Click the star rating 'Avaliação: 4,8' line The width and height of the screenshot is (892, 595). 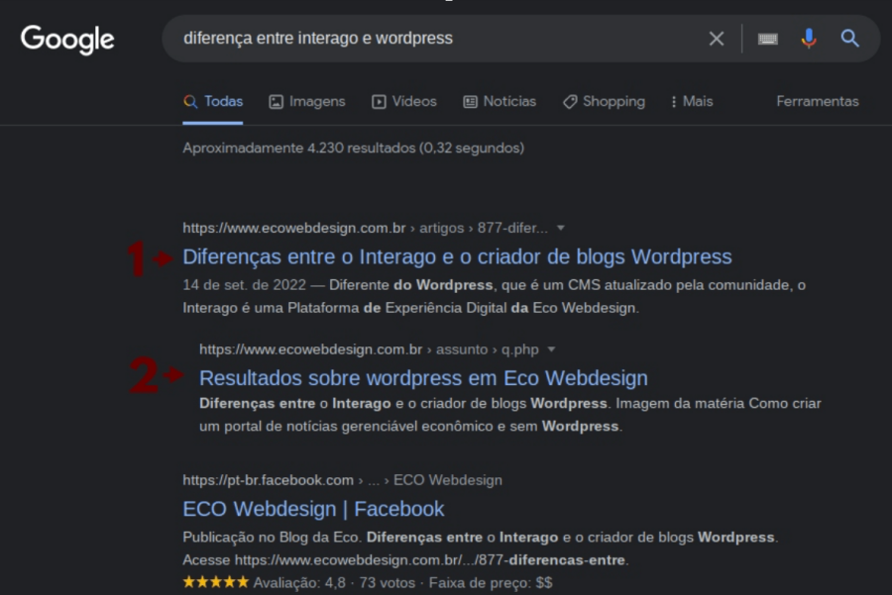tap(368, 583)
